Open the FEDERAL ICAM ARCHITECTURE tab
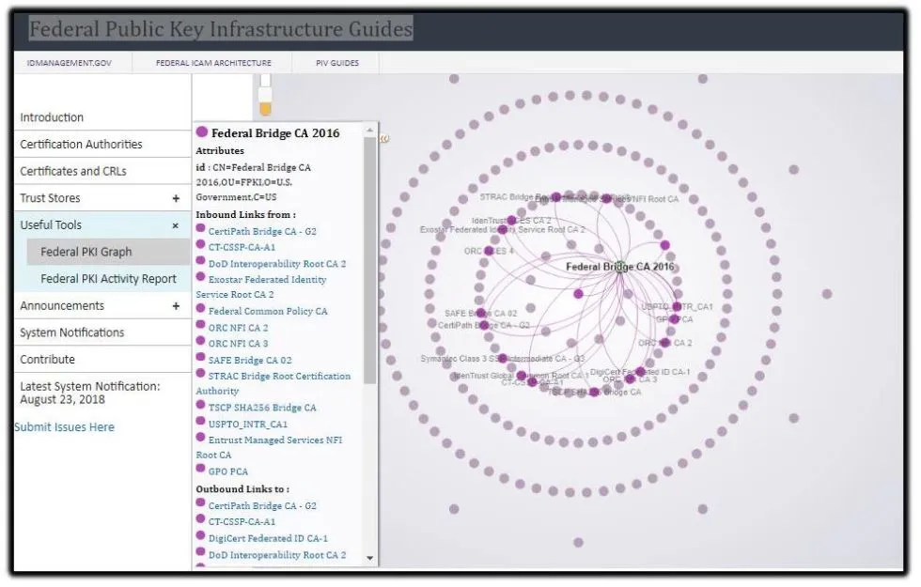This screenshot has height=587, width=921. pyautogui.click(x=213, y=63)
